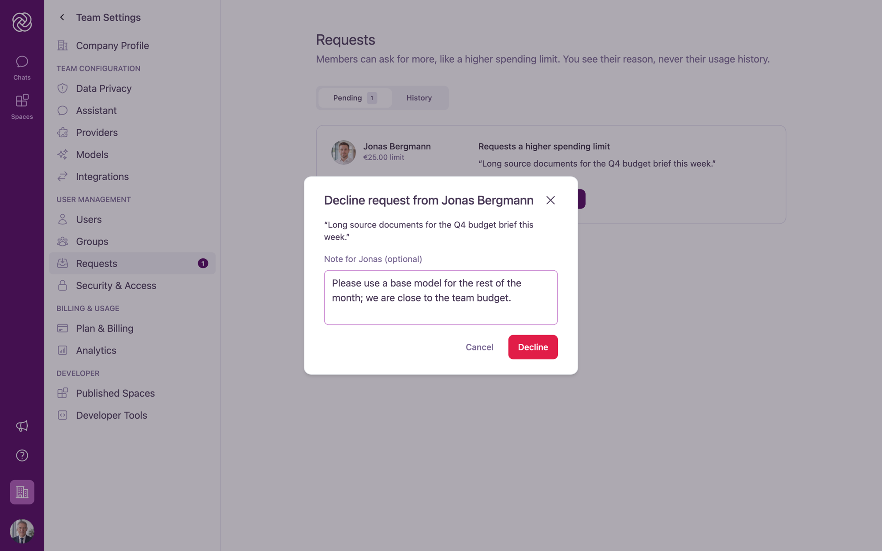Click the sparkle icon beside Models
Screen dimensions: 882x551
63,154
